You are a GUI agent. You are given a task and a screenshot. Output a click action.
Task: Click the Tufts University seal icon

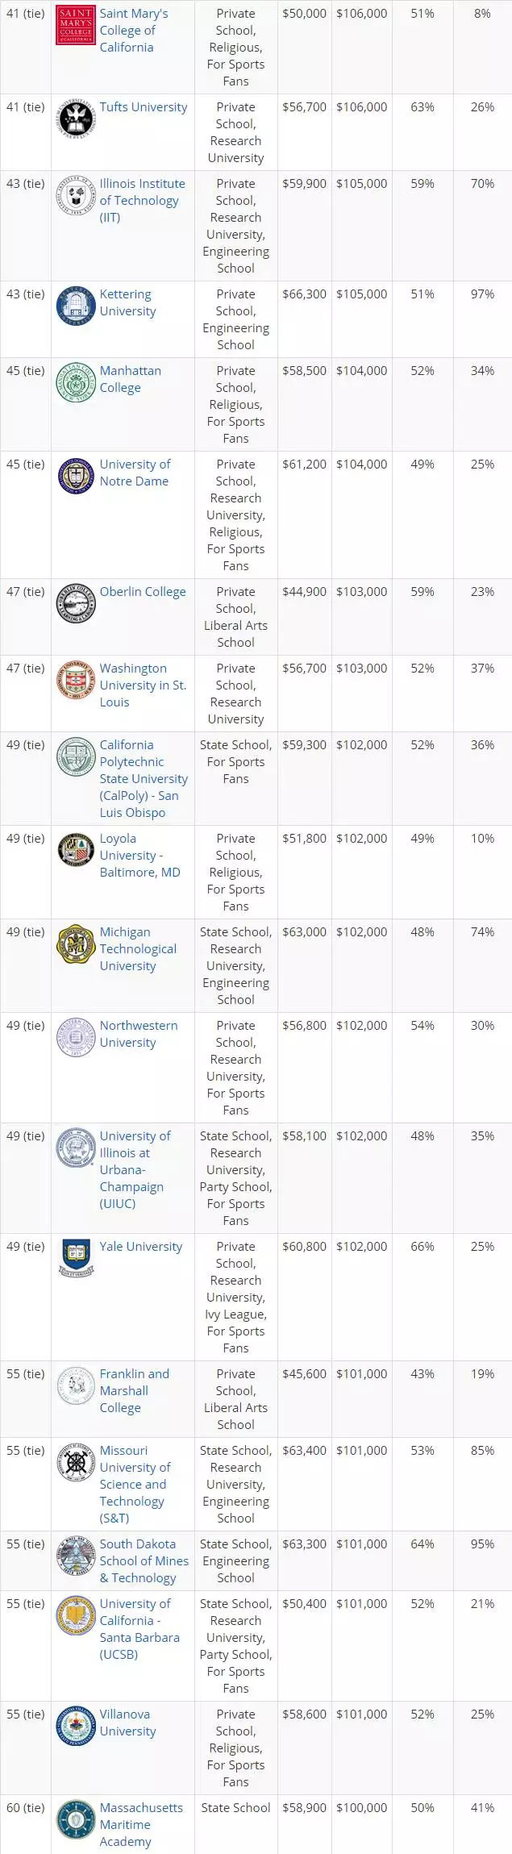[x=76, y=119]
